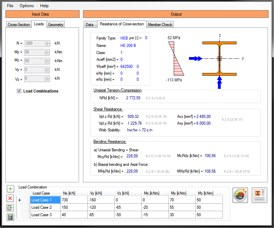
Task: Open the File menu
Action: 10,6
